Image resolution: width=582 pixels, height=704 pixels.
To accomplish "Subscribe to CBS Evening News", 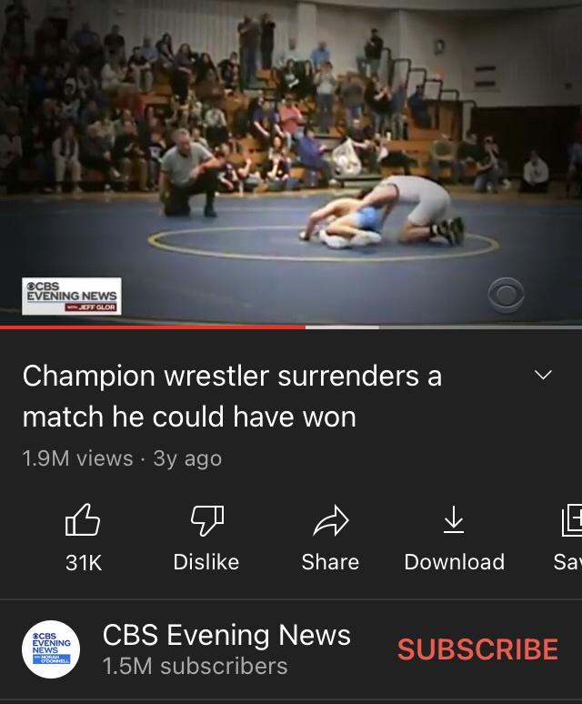I will 478,649.
